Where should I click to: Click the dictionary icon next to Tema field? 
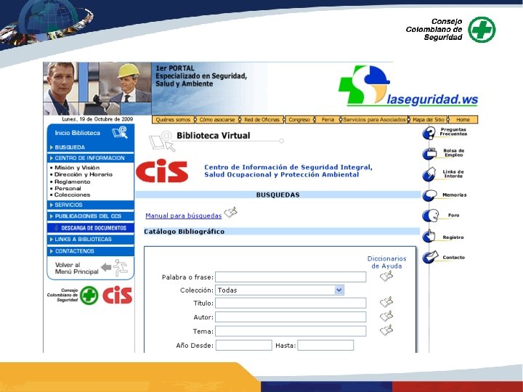tap(386, 330)
